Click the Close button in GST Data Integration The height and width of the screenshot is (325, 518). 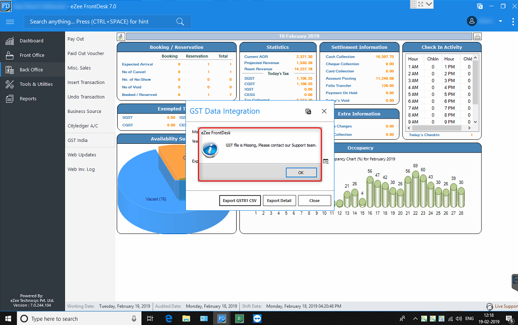pos(314,201)
